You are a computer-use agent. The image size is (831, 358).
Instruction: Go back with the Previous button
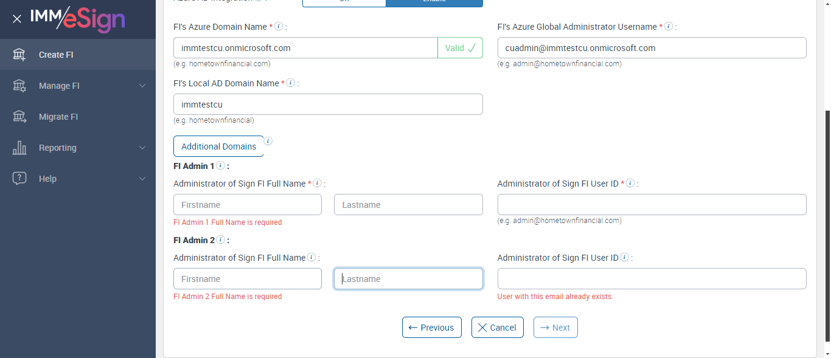(431, 327)
